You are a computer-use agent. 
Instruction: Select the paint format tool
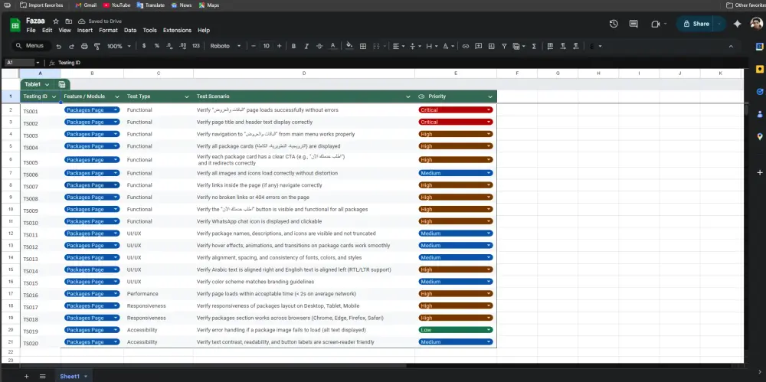click(x=97, y=46)
